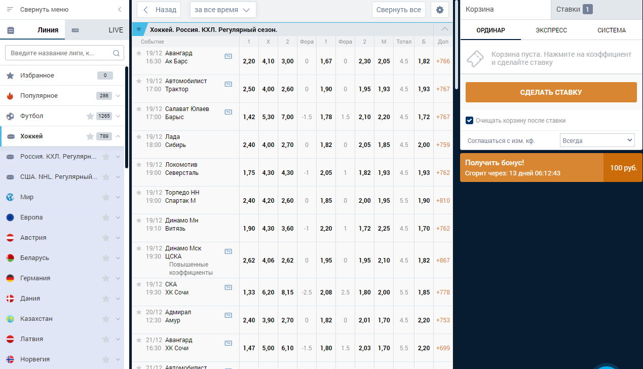Select odds 2,20 for Авангард win
This screenshot has width=643, height=369.
[x=249, y=61]
